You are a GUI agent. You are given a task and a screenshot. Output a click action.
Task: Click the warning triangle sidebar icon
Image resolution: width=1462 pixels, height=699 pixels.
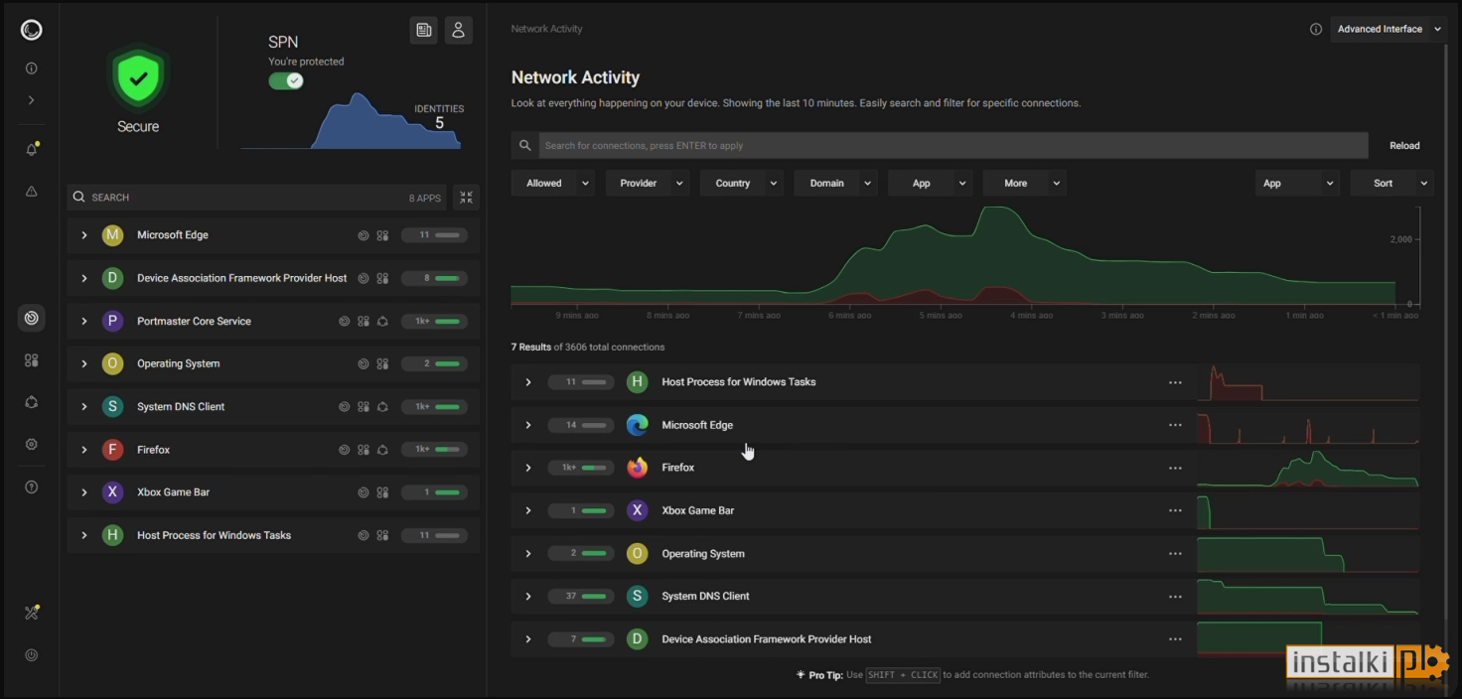[32, 191]
